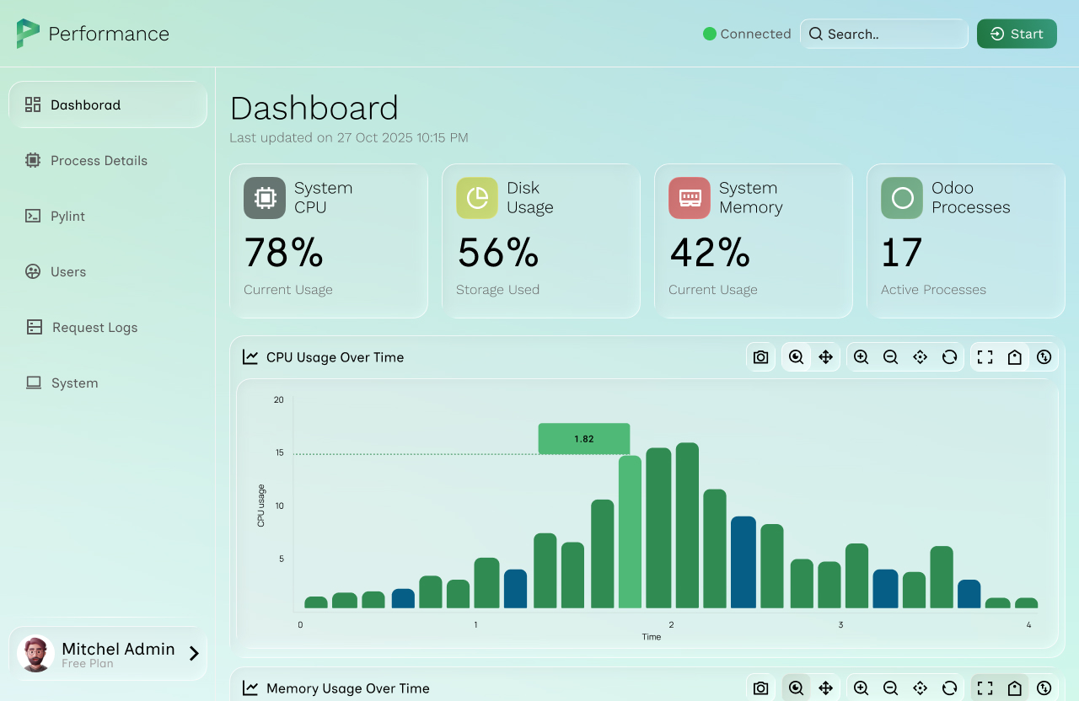Click the Performance logo icon
This screenshot has height=701, width=1079.
coord(28,34)
